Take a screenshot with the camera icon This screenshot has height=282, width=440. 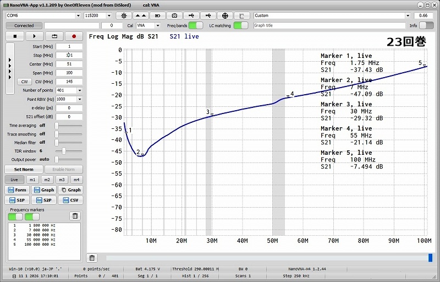click(x=175, y=15)
